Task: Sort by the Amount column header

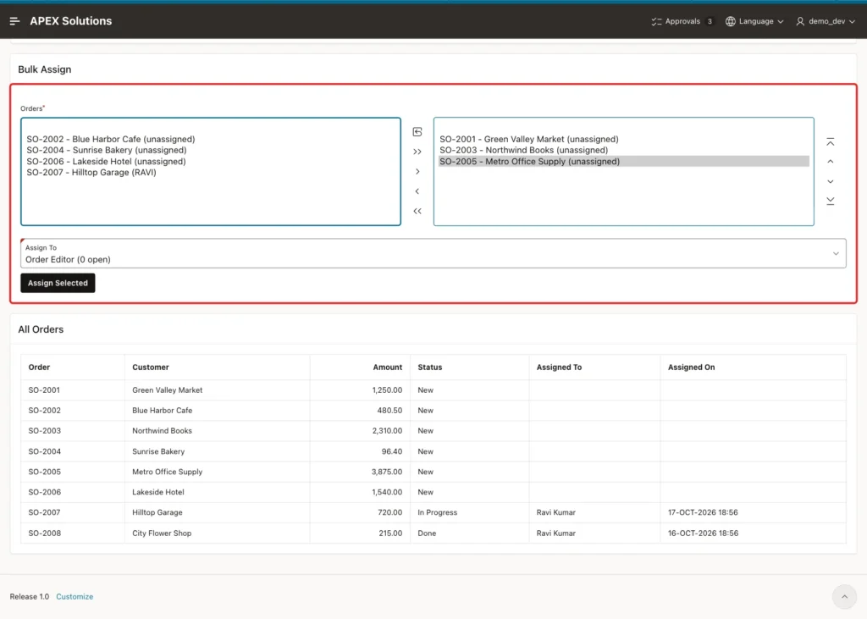Action: coord(387,368)
